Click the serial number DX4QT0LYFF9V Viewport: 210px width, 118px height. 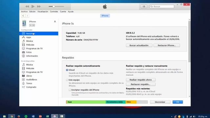click(x=91, y=40)
